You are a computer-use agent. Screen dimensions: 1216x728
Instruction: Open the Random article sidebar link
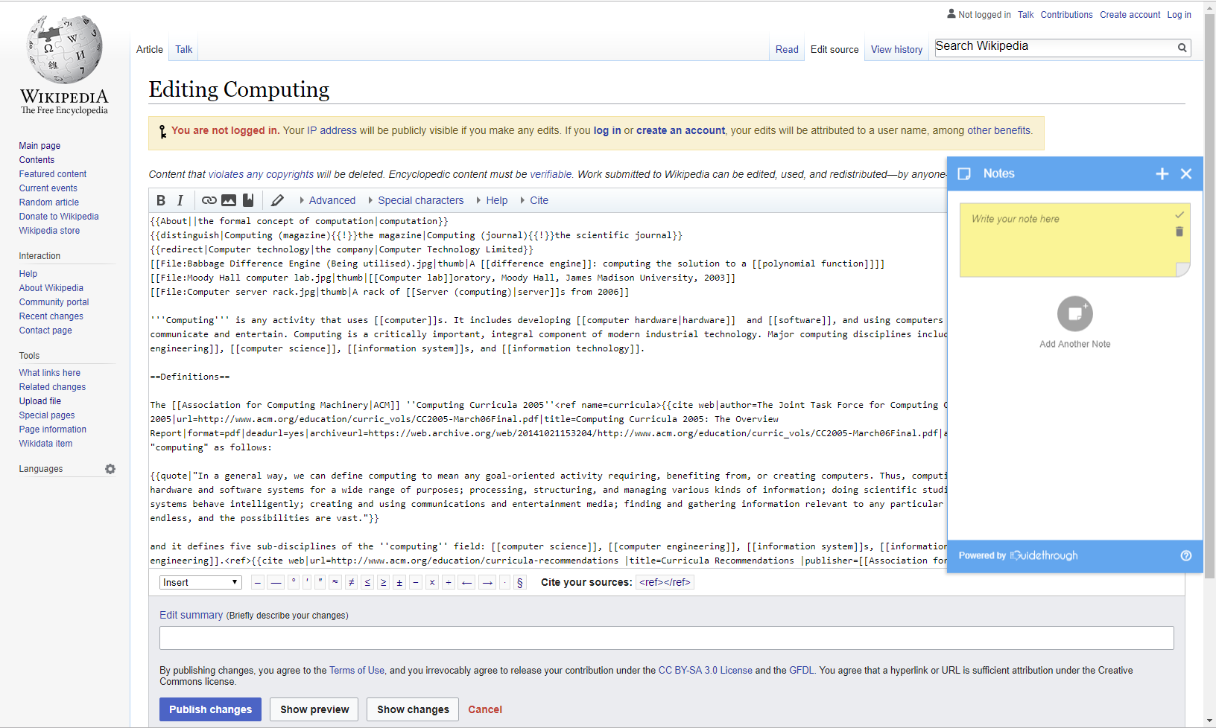(49, 202)
